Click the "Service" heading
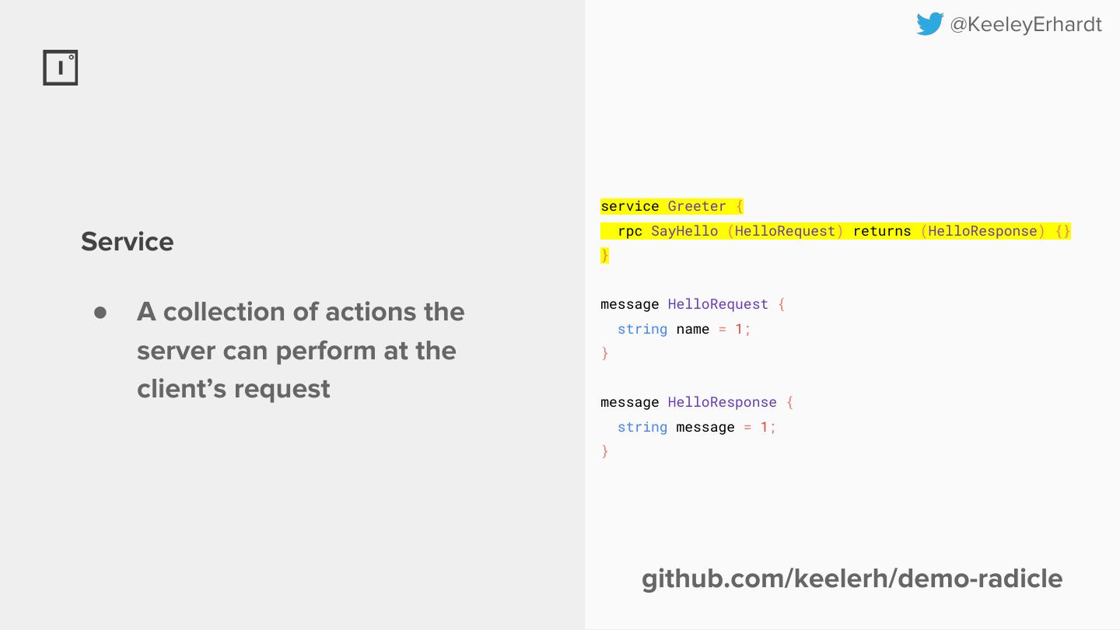This screenshot has height=630, width=1120. click(128, 242)
